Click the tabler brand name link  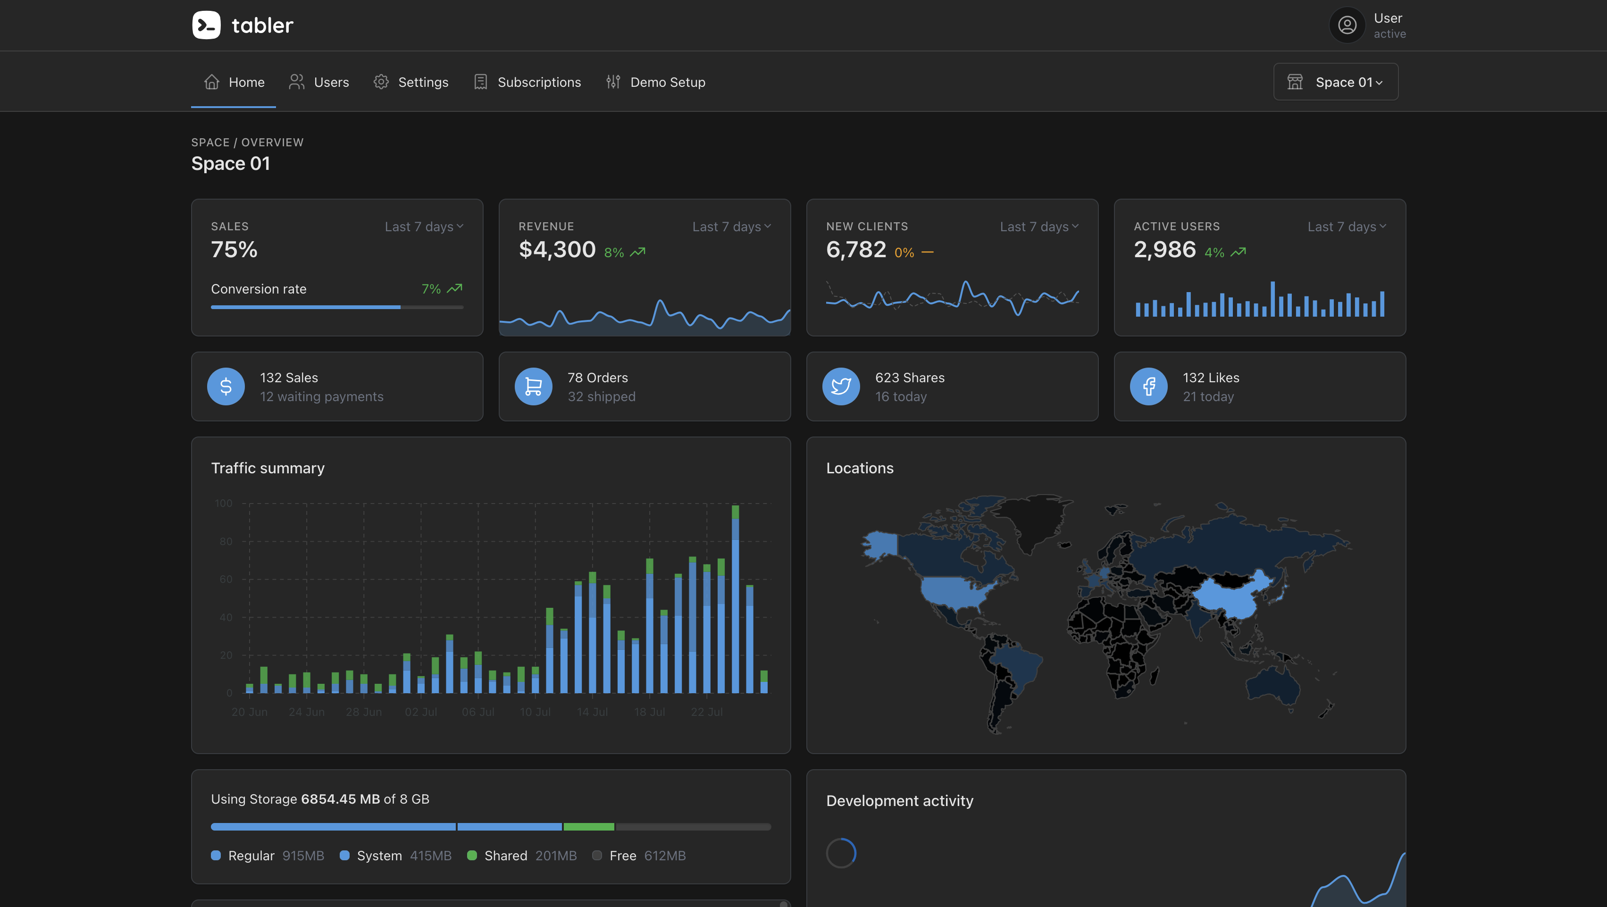(x=262, y=25)
